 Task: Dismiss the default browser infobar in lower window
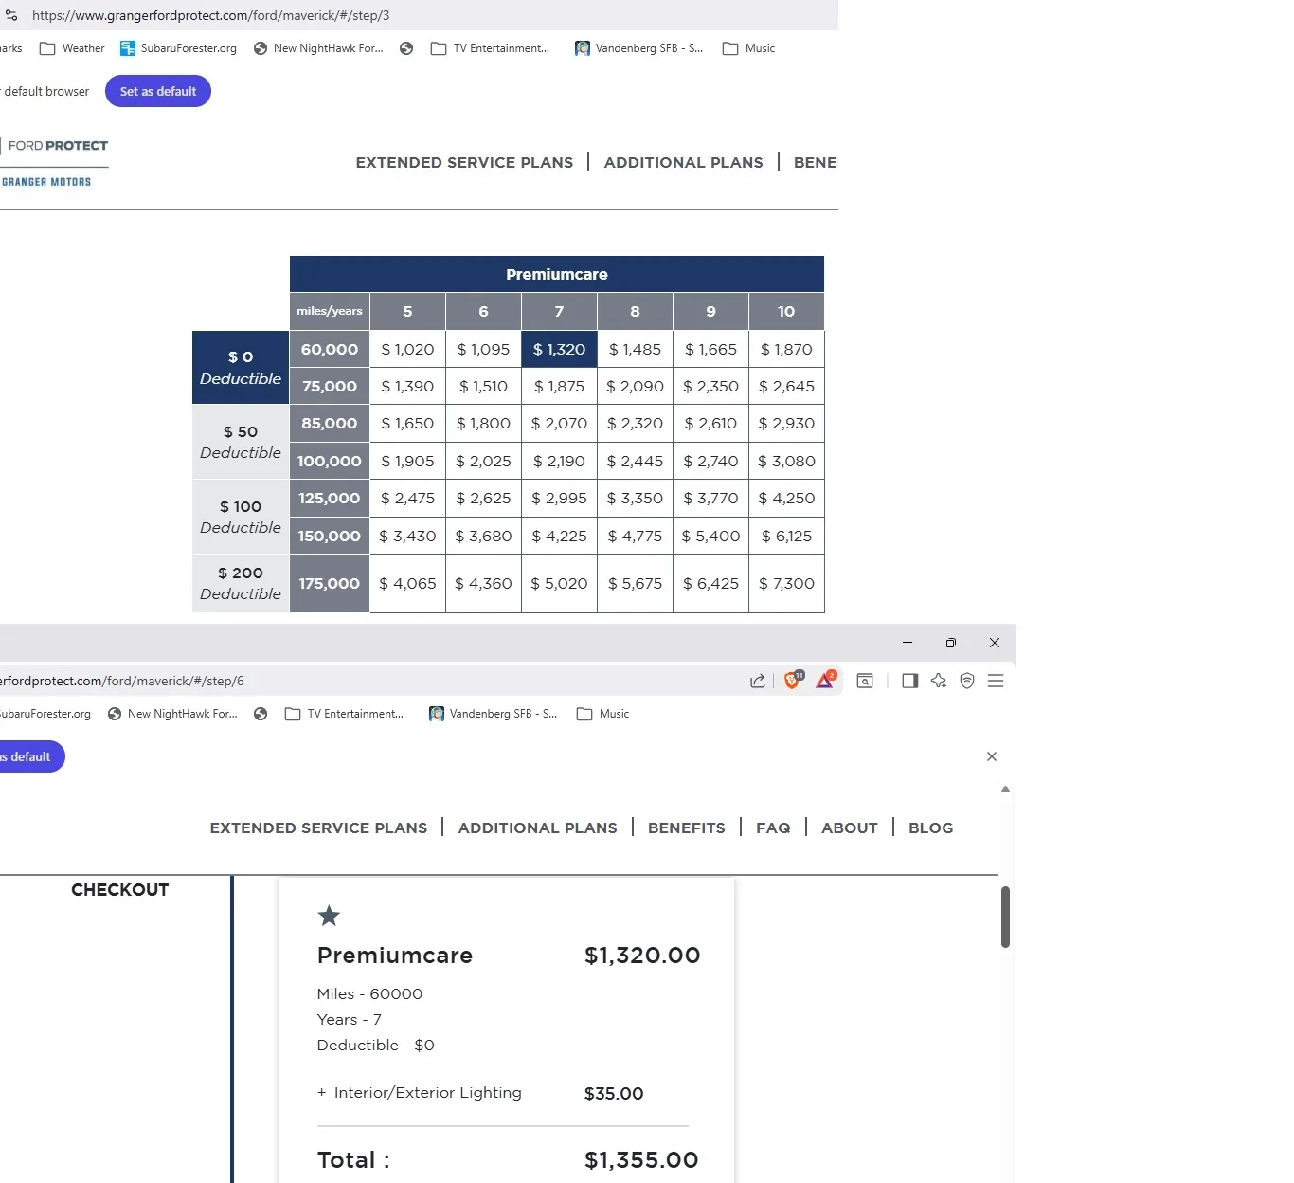click(992, 756)
